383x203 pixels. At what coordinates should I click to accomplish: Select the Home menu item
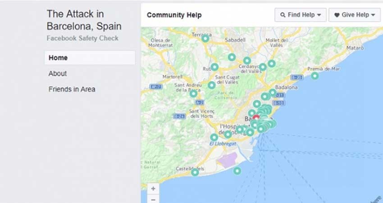pyautogui.click(x=90, y=58)
